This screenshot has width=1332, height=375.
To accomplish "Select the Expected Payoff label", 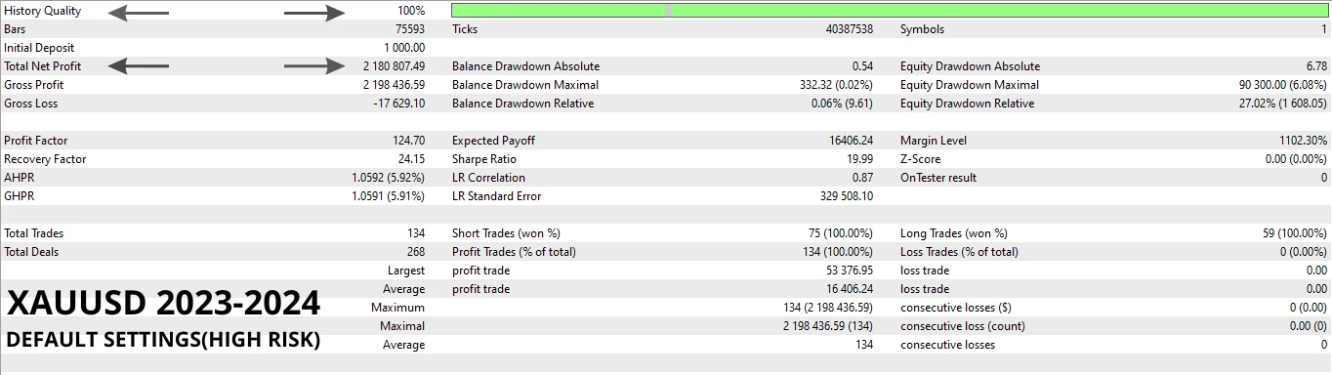I will tap(493, 141).
